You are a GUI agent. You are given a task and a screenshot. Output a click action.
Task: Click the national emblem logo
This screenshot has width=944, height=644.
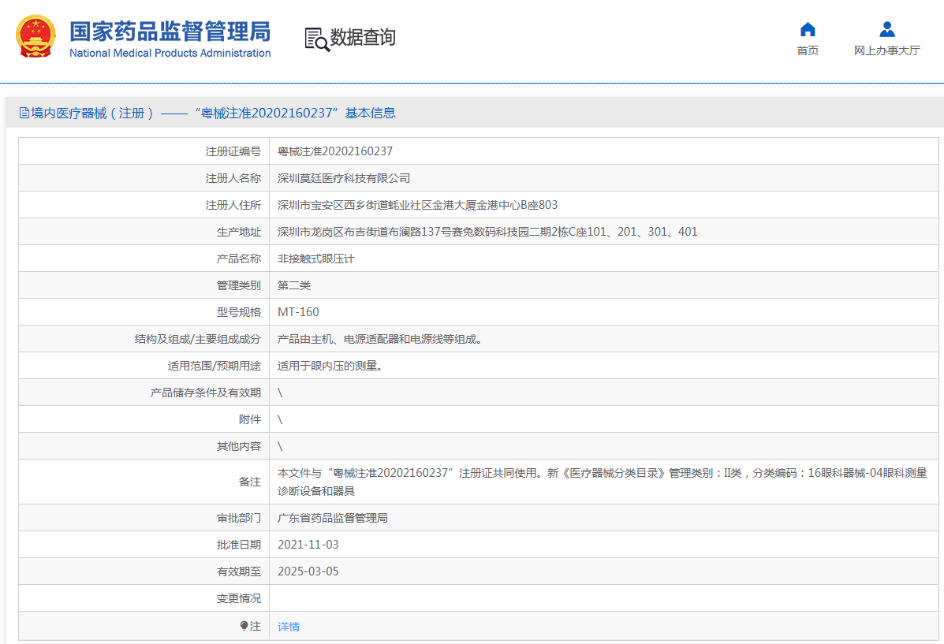coord(35,37)
